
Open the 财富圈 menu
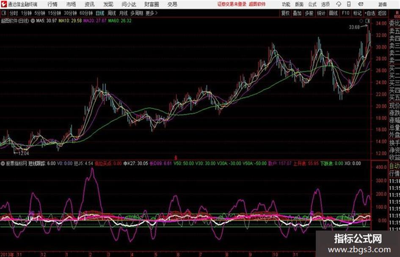tap(152, 4)
